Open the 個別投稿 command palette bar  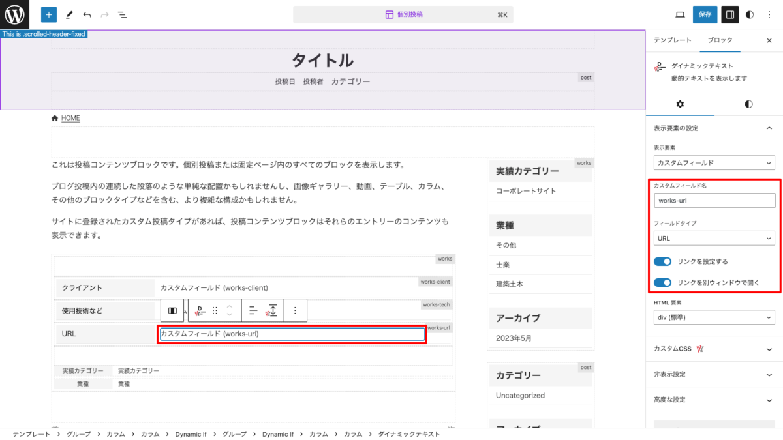[x=404, y=14]
